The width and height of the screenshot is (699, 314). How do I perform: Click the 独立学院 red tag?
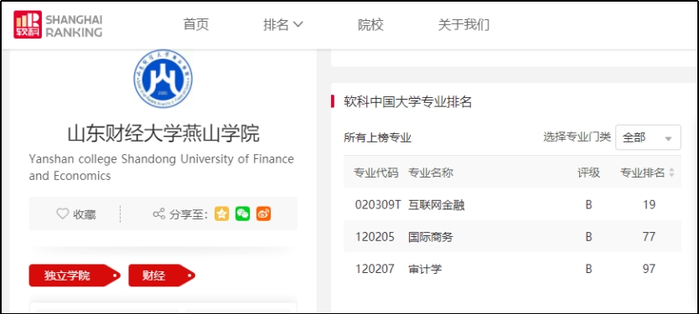point(75,275)
